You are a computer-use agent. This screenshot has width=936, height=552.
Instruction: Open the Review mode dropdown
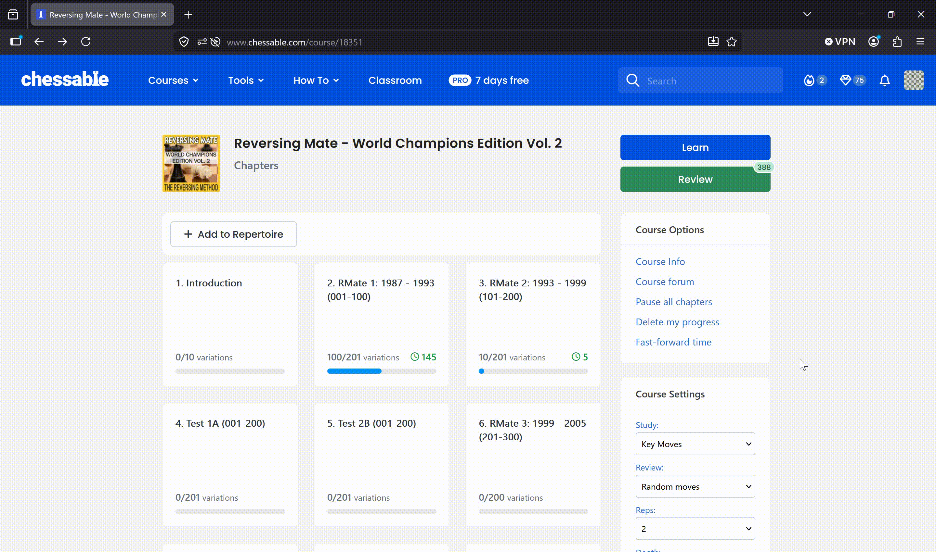coord(695,486)
